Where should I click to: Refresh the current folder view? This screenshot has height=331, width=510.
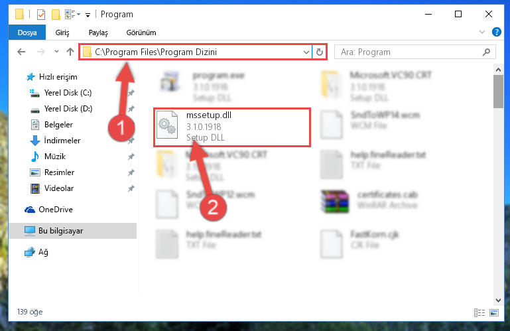320,52
